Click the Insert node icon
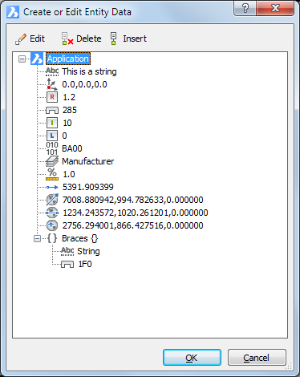The image size is (300, 377). pyautogui.click(x=114, y=39)
